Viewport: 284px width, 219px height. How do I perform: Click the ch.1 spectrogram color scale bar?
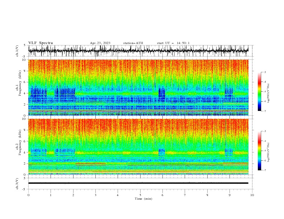coord(259,92)
